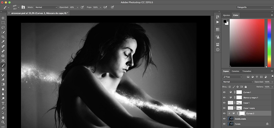Toggle layer filtering switch on or off
The width and height of the screenshot is (274, 128).
[272, 77]
